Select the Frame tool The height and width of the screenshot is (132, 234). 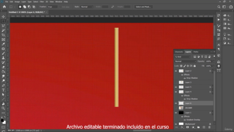[3, 40]
